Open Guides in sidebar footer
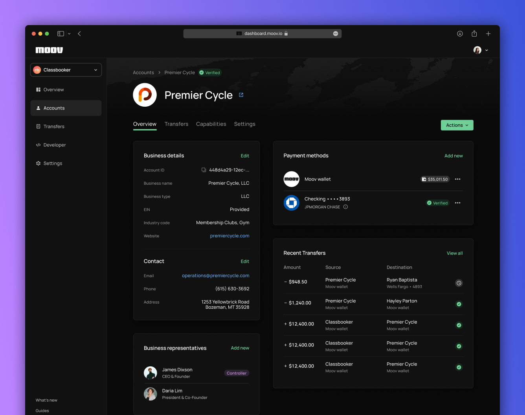Viewport: 525px width, 415px height. coord(42,411)
